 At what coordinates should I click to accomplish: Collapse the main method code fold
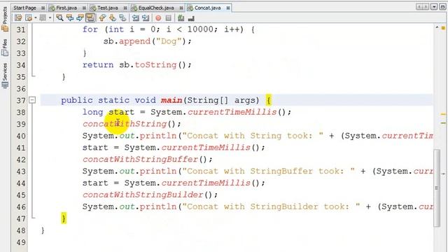click(x=32, y=100)
